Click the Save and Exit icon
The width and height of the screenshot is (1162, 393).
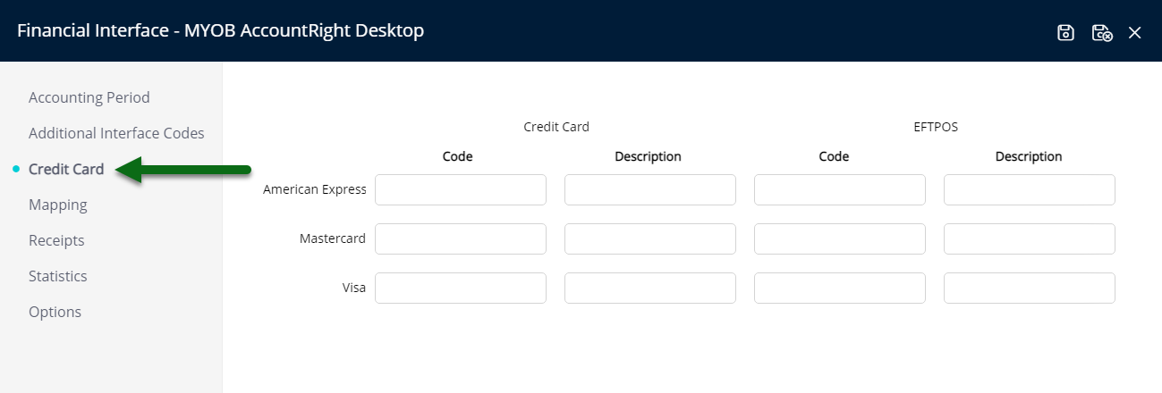tap(1102, 33)
